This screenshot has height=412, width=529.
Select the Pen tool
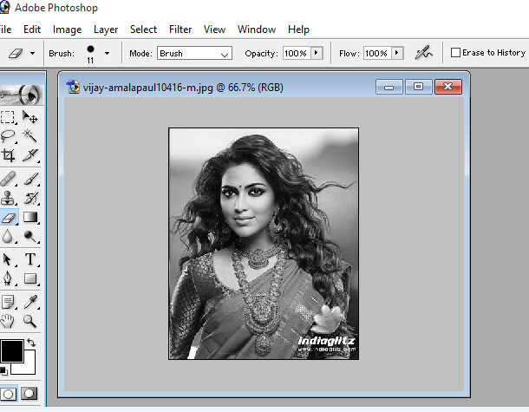point(8,278)
